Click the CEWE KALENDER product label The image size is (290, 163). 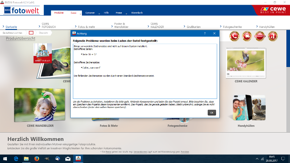(246, 81)
